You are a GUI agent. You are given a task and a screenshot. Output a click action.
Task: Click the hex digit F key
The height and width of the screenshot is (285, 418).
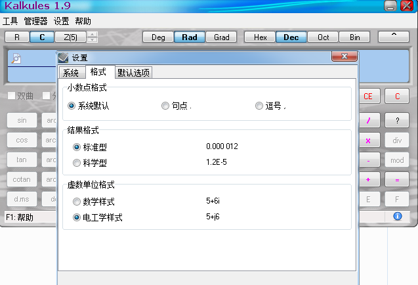pyautogui.click(x=397, y=199)
